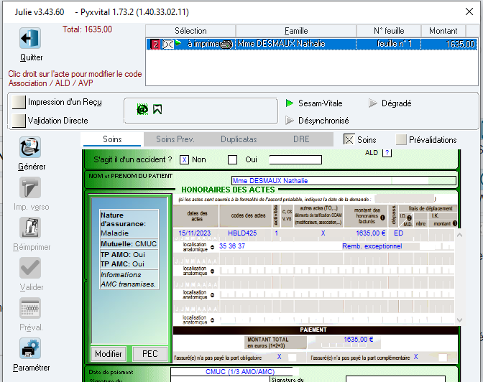483x382 pixels.
Task: Open the Générer icon
Action: point(30,147)
